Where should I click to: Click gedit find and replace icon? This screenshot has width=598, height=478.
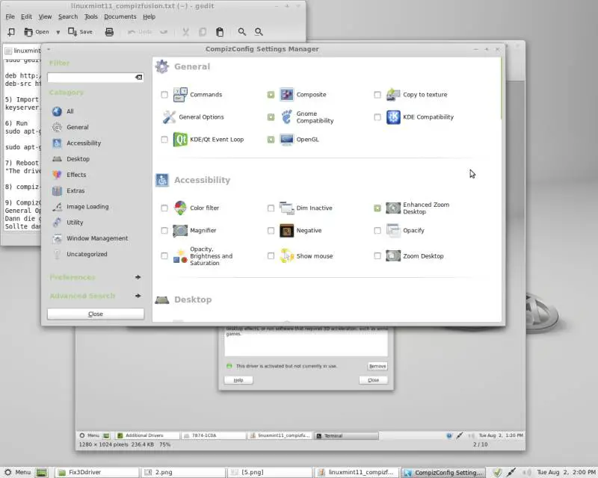pyautogui.click(x=259, y=32)
